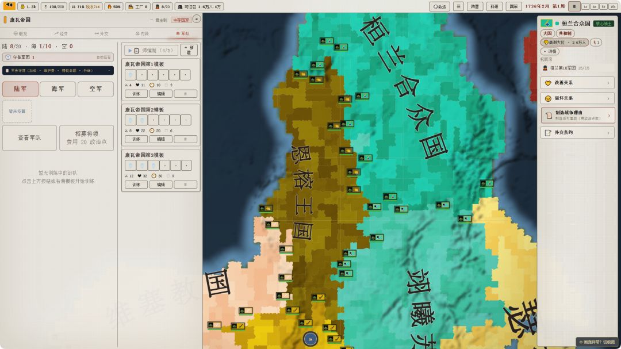The image size is (621, 349).
Task: Open 制造战争理由 casus belli option
Action: [577, 115]
